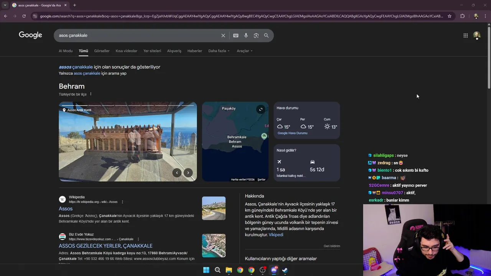Show the previous photo in image carousel
This screenshot has width=491, height=276.
pyautogui.click(x=177, y=172)
